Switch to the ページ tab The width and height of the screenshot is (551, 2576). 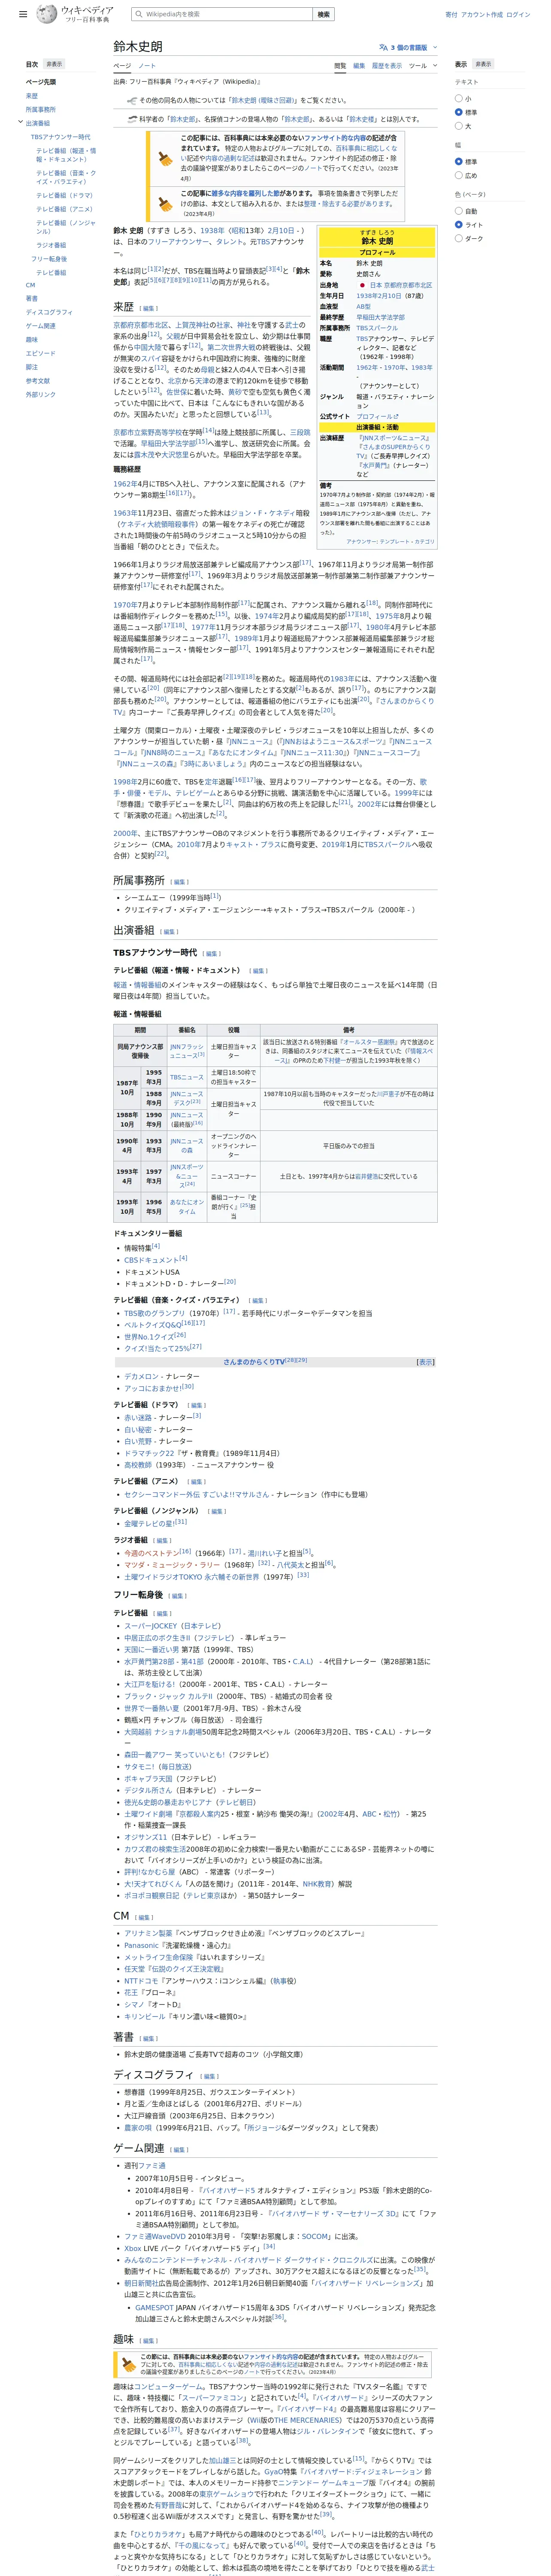(x=121, y=66)
